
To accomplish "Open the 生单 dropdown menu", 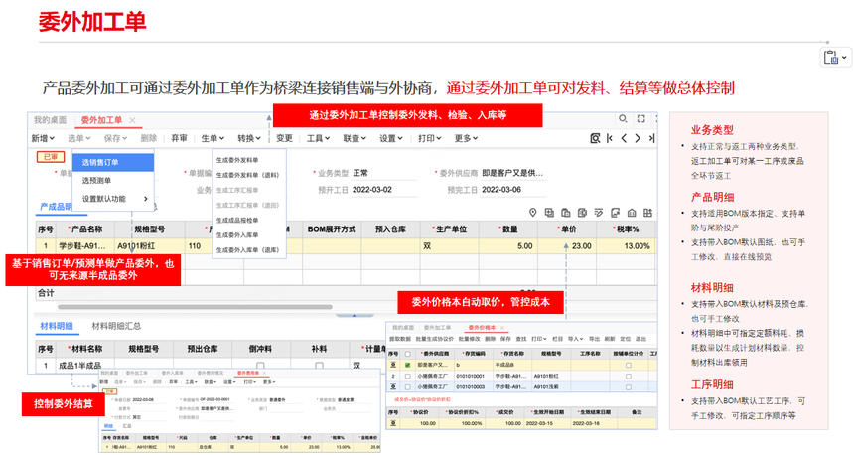I will (213, 138).
